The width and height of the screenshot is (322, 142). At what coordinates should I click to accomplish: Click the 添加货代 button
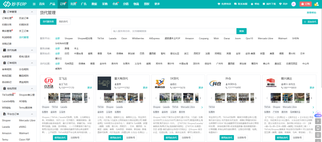pyautogui.click(x=310, y=22)
